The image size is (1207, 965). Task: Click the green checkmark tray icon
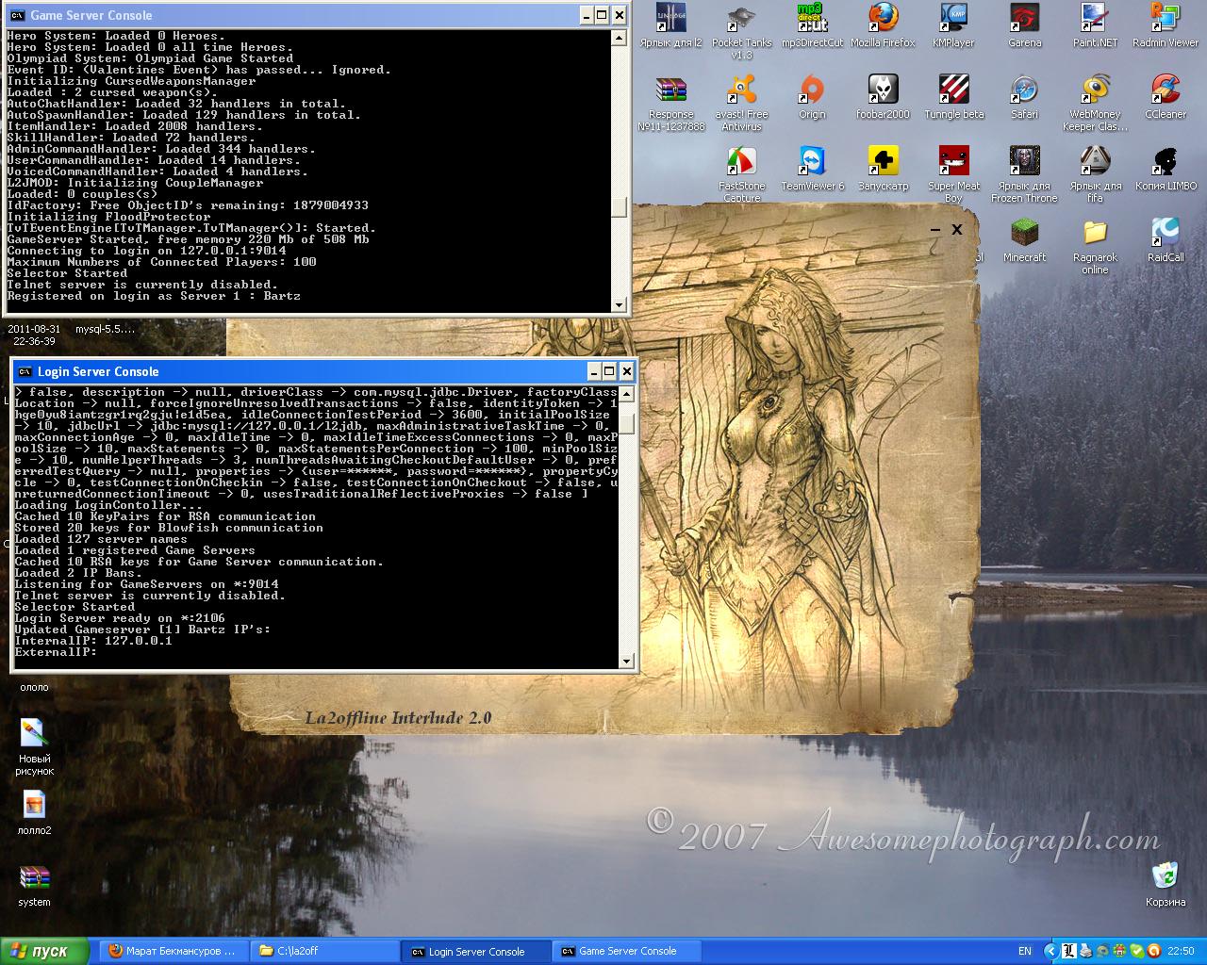(x=1136, y=952)
